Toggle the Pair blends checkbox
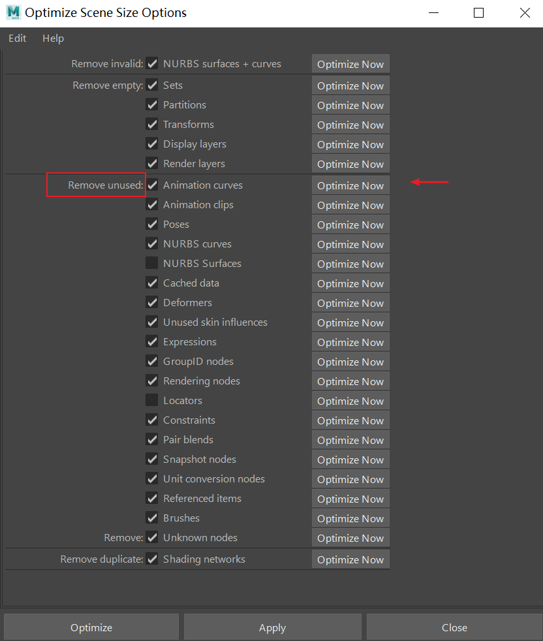Viewport: 543px width, 641px height. pyautogui.click(x=152, y=439)
